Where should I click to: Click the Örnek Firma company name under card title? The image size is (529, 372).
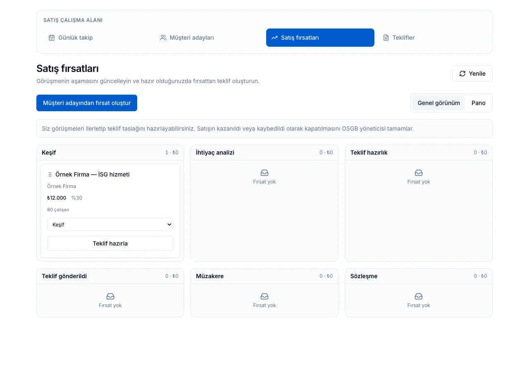click(62, 186)
